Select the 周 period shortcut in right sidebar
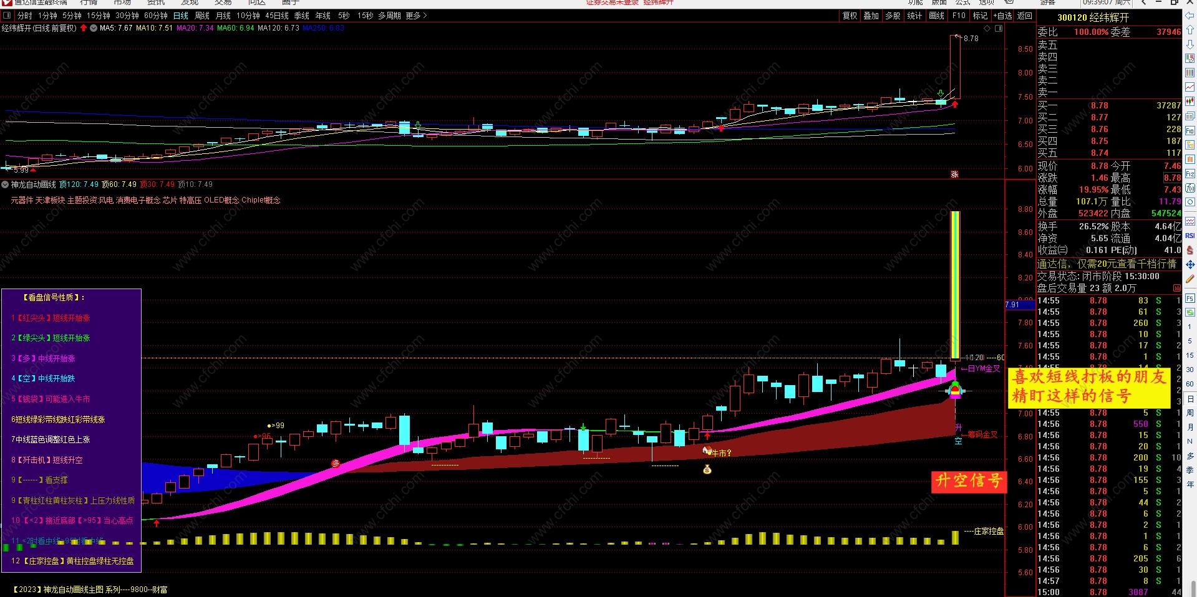The width and height of the screenshot is (1197, 597). tap(1190, 413)
